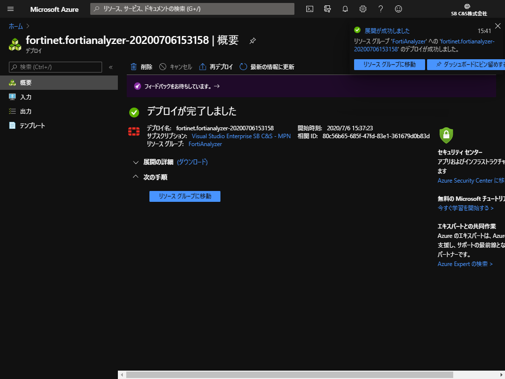Open FortiAnalyzer resource group link in details
Image resolution: width=505 pixels, height=379 pixels.
(205, 144)
